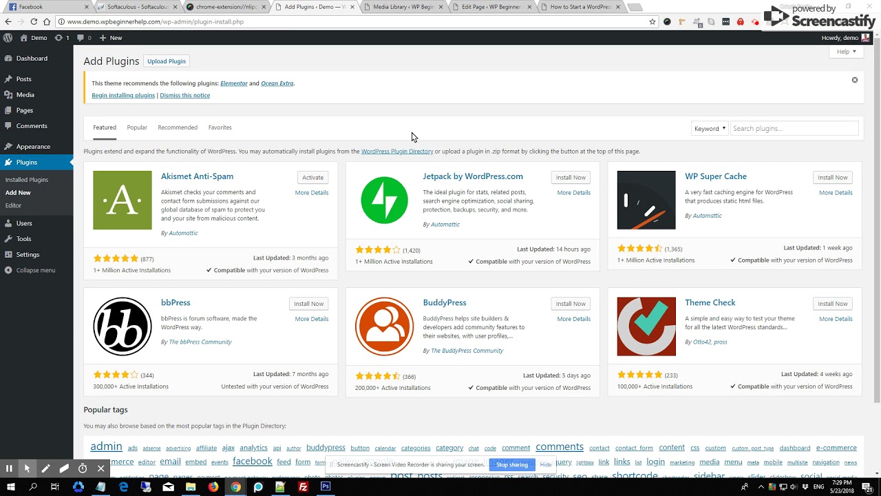The width and height of the screenshot is (881, 496).
Task: Switch to the Popular tab
Action: (x=137, y=127)
